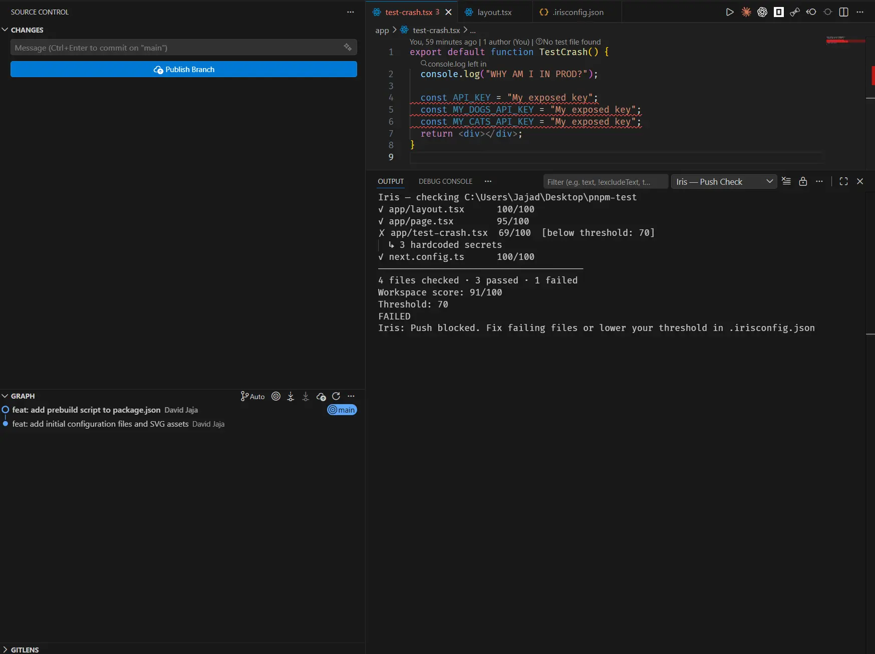Click the Publish Branch button

tap(184, 69)
